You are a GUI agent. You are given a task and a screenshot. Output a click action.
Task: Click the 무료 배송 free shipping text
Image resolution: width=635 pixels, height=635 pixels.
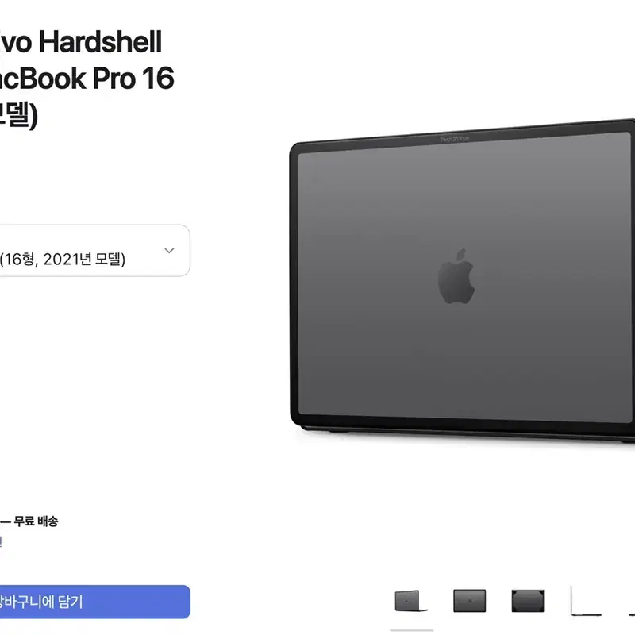(x=36, y=521)
